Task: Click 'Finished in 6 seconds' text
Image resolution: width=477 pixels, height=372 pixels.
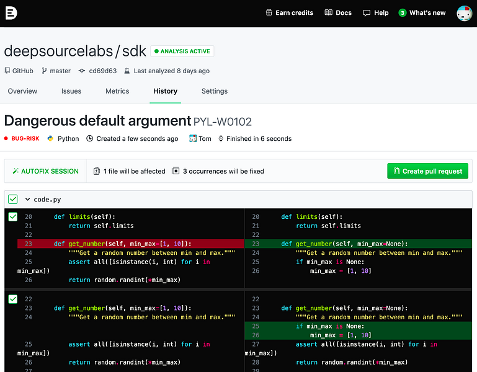Action: point(259,138)
